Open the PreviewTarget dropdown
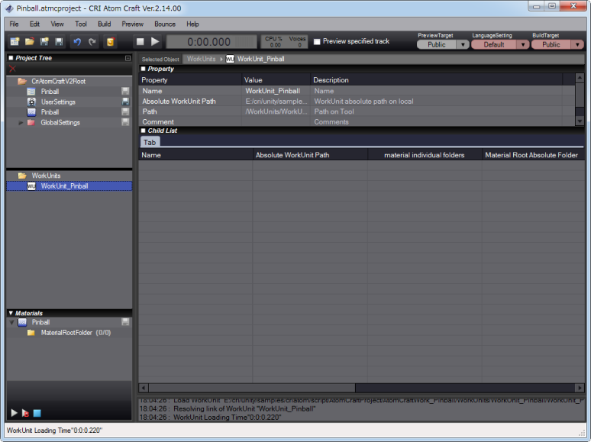591x442 pixels. click(463, 45)
